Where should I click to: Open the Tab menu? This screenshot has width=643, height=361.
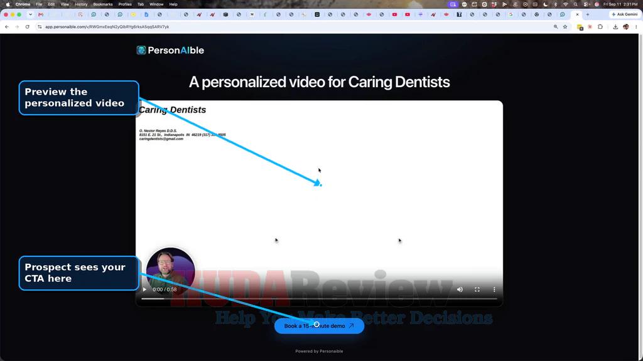pos(141,4)
